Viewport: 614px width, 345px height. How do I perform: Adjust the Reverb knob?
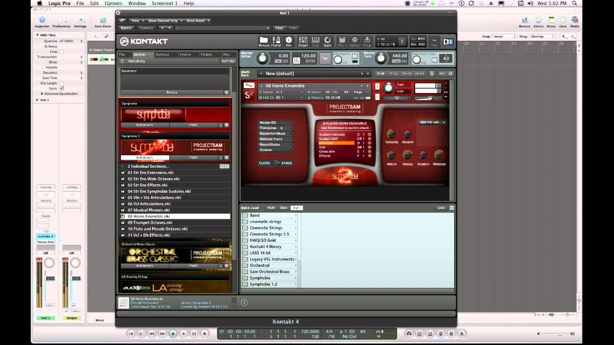coord(407,134)
